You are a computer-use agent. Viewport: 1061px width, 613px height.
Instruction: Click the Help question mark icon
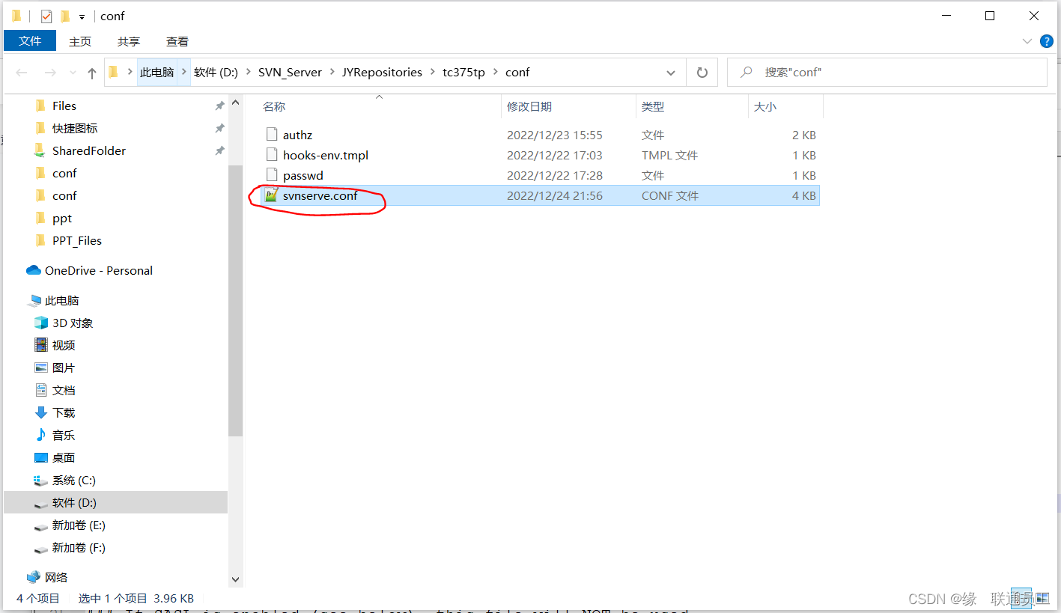tap(1046, 41)
